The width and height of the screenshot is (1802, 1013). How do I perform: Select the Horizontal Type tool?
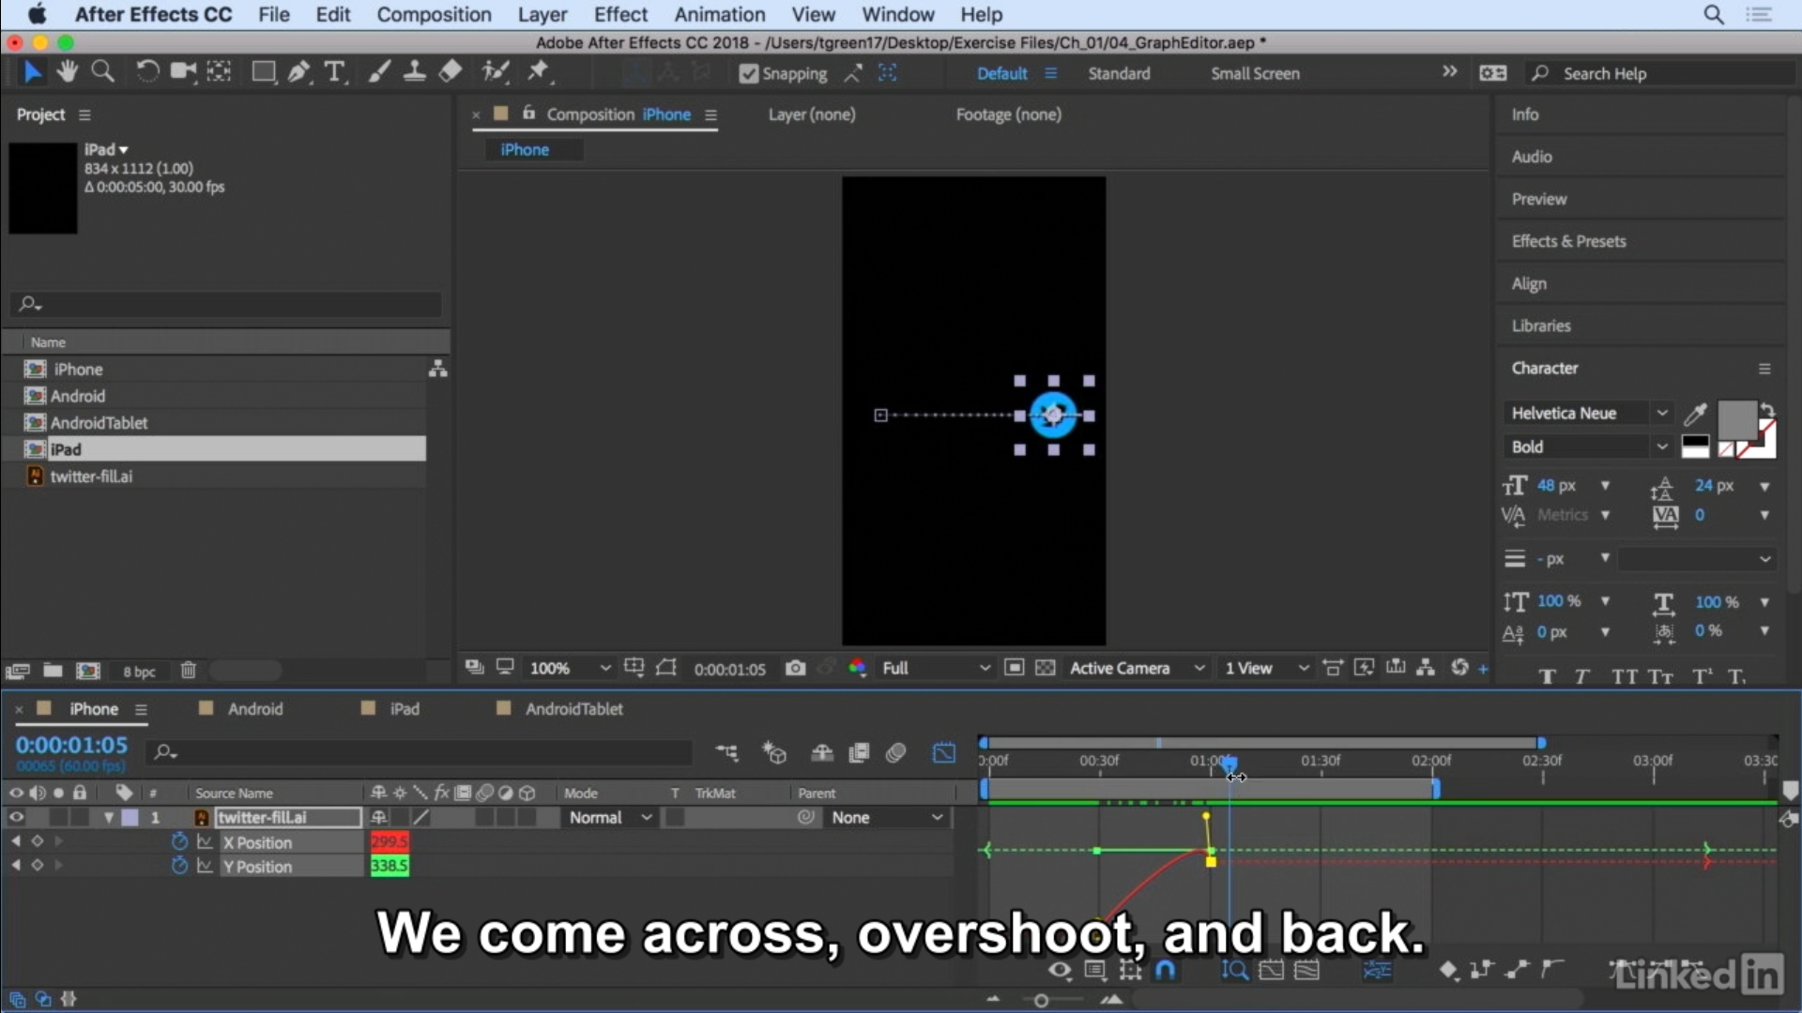(x=335, y=72)
